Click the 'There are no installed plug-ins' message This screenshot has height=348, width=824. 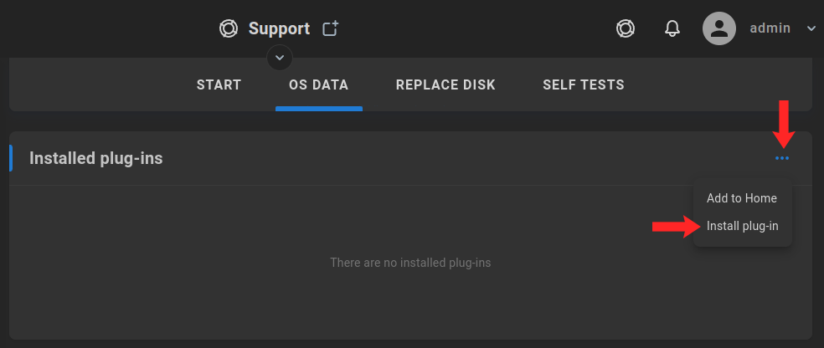click(x=410, y=263)
